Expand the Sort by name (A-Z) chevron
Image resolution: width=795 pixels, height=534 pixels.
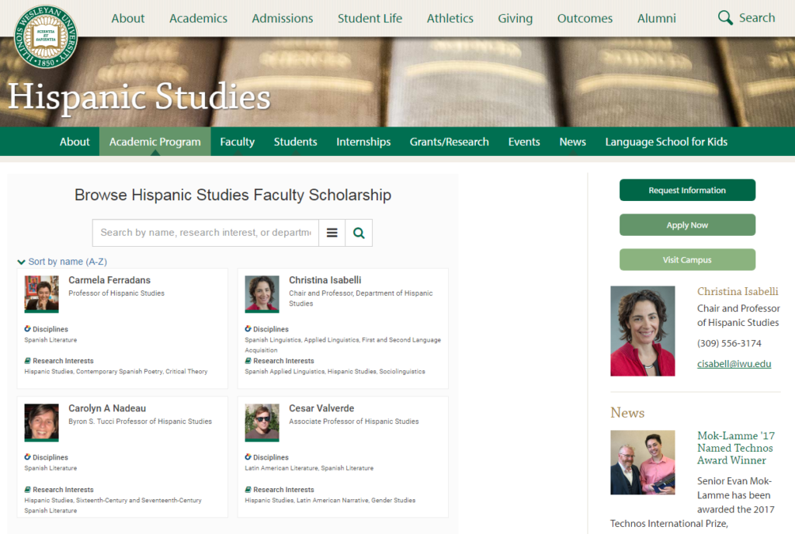(x=21, y=262)
